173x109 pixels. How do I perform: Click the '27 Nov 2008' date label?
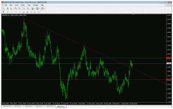click(x=5, y=104)
